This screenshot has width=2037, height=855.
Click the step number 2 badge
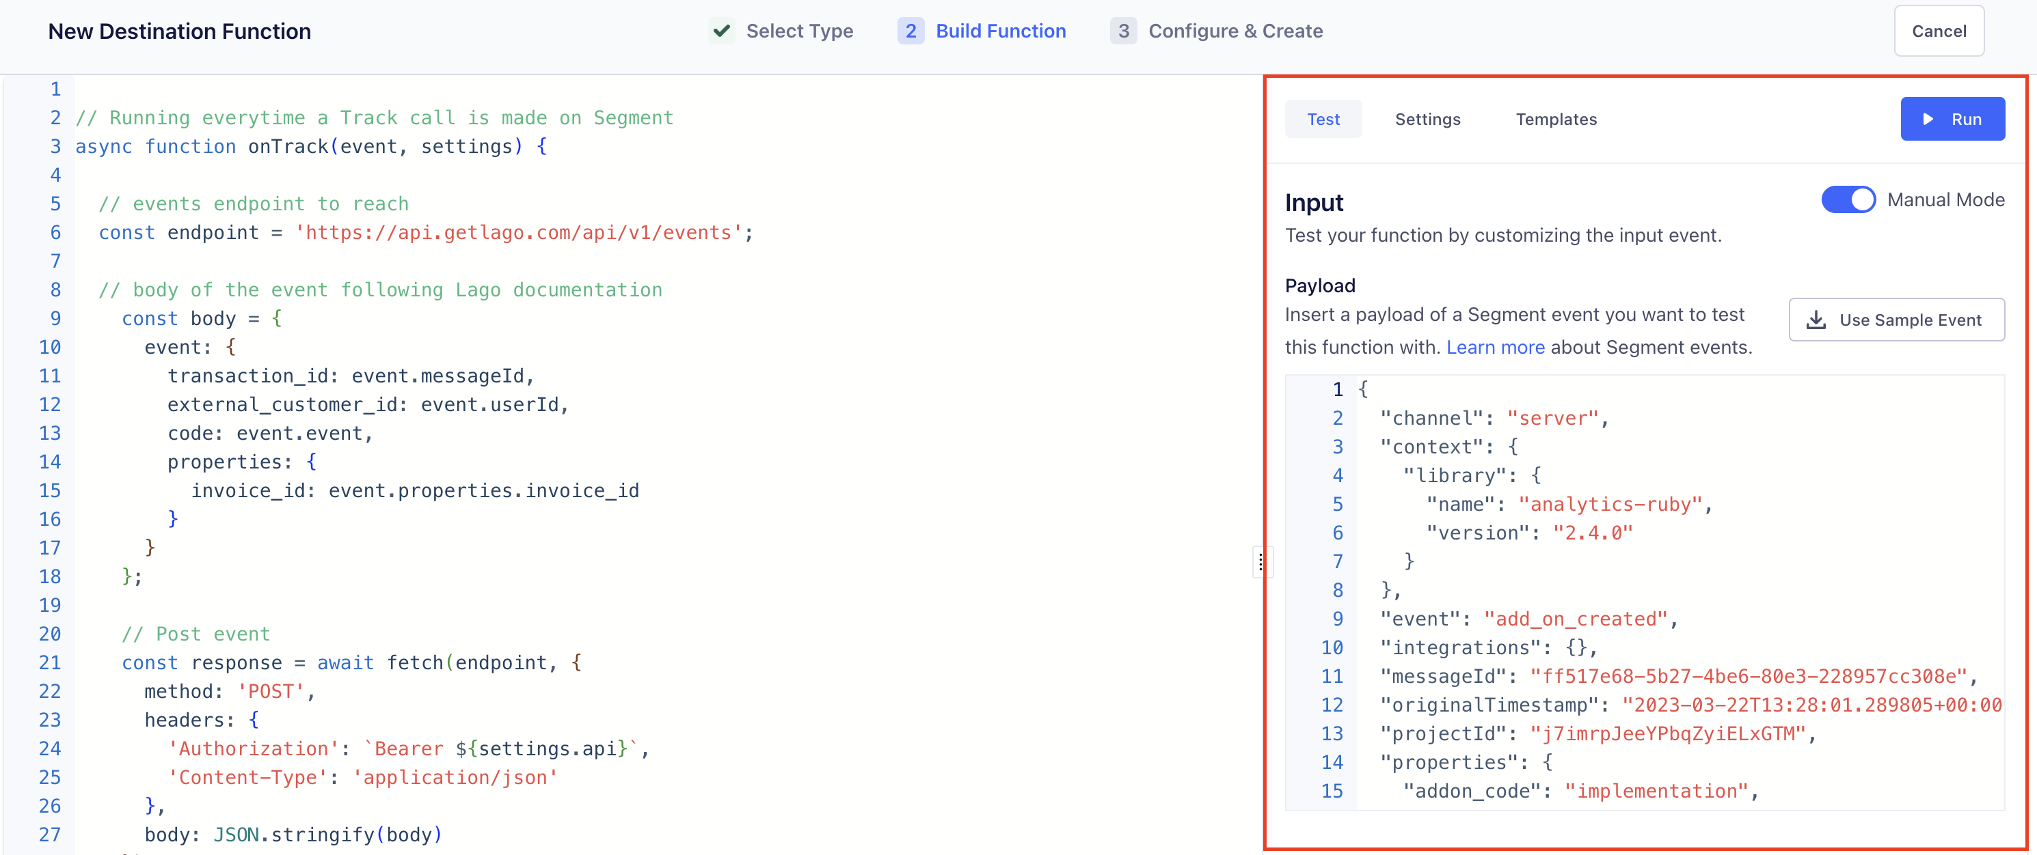910,31
